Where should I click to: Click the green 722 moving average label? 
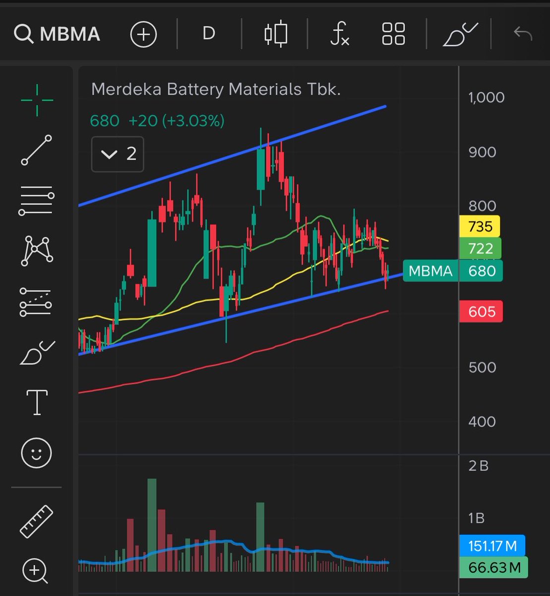(x=480, y=248)
